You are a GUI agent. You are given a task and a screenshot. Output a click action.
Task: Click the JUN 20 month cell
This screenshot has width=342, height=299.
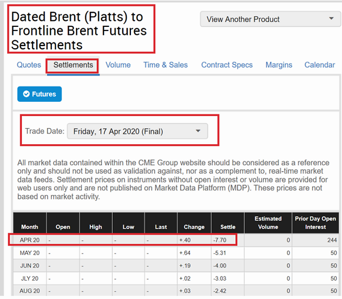coord(30,266)
